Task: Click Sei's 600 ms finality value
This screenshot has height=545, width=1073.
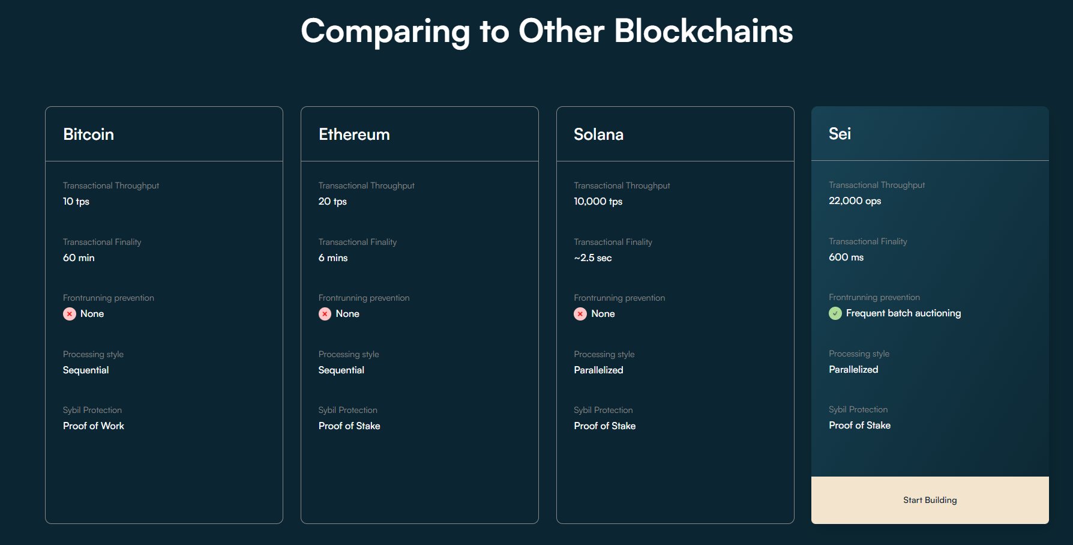Action: (x=846, y=257)
